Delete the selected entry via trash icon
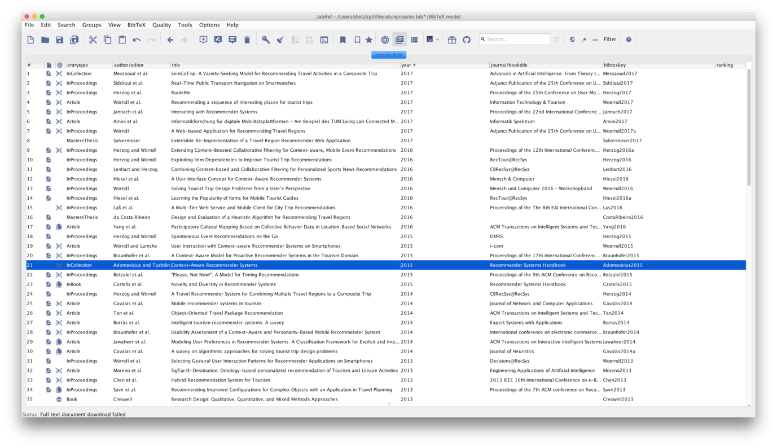Viewport: 777px width, 448px height. (247, 39)
